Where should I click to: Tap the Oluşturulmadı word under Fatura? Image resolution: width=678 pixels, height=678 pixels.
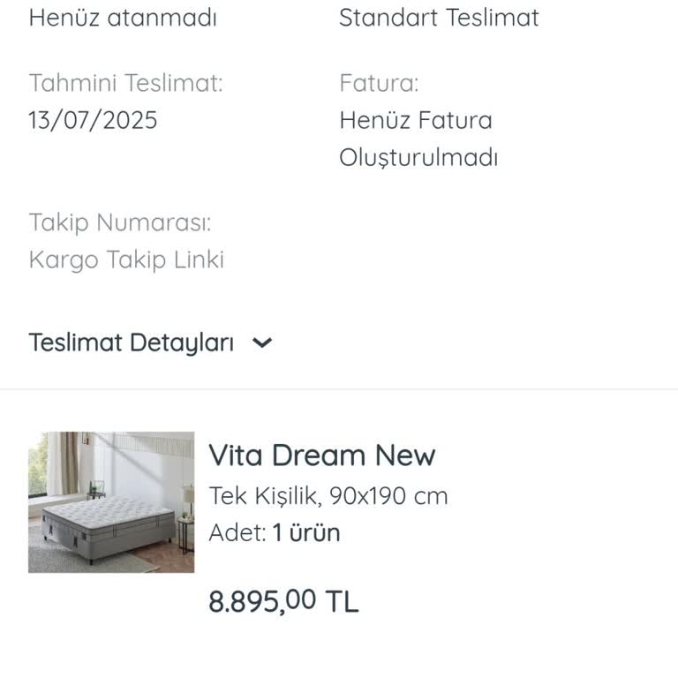[418, 159]
